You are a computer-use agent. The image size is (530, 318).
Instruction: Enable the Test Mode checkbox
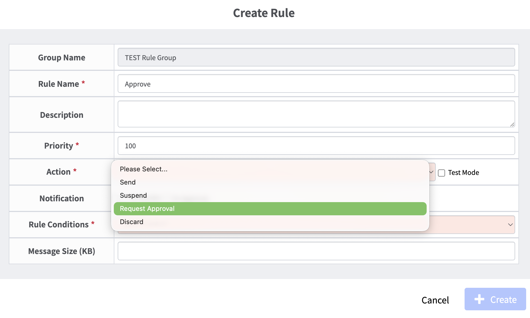441,173
